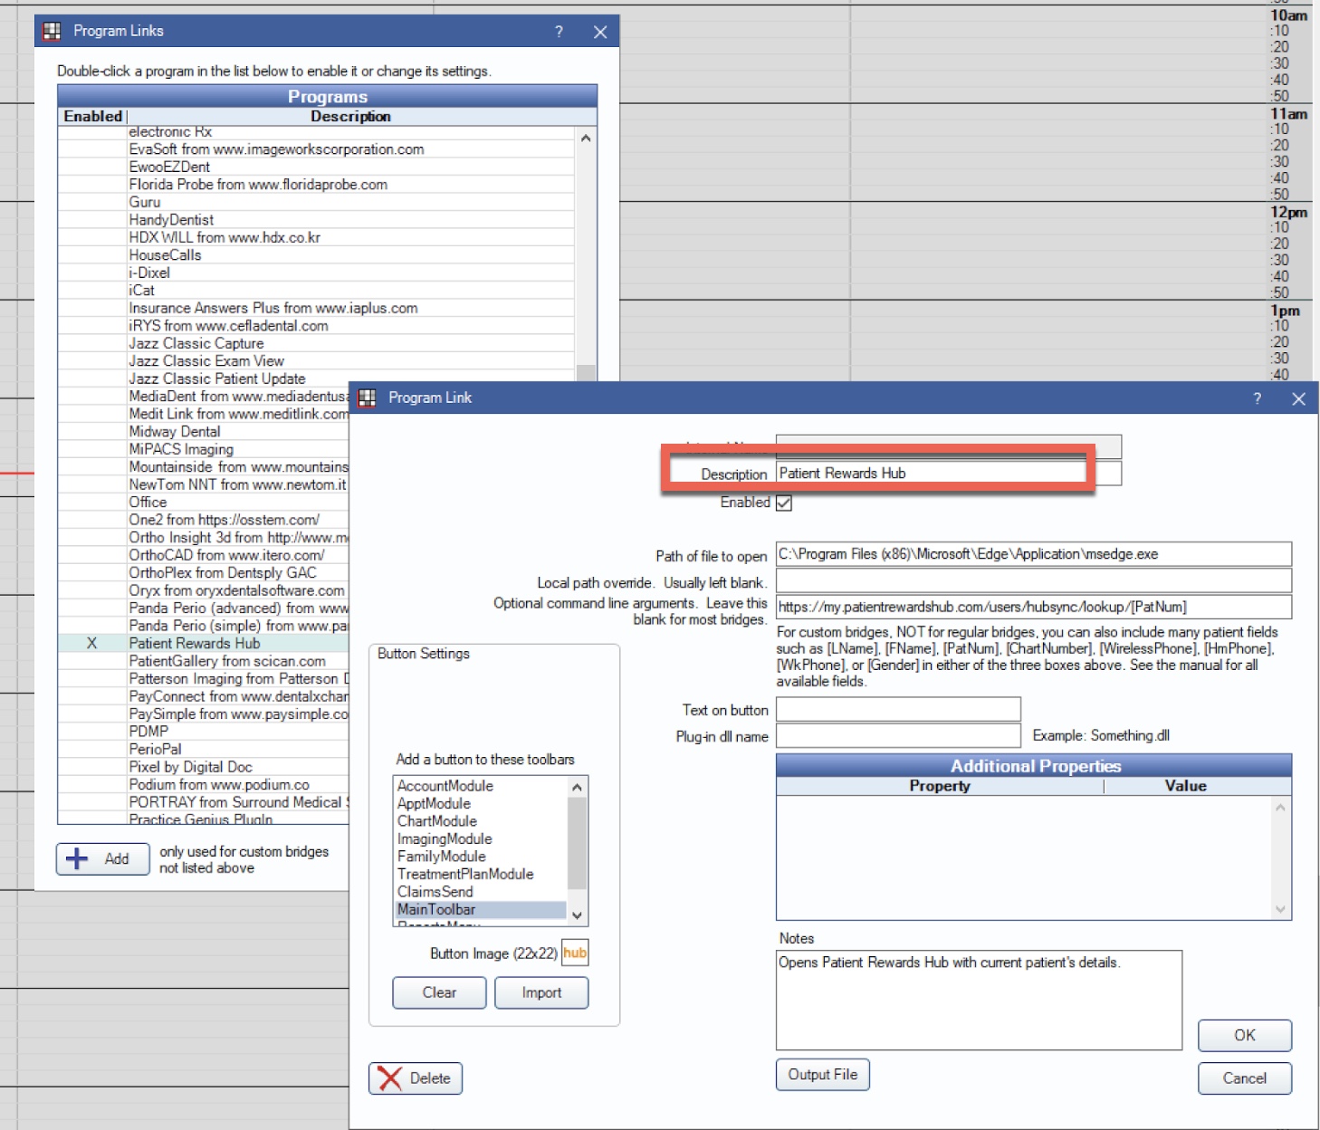Uncheck the Enabled checkbox
The width and height of the screenshot is (1320, 1130).
point(784,503)
